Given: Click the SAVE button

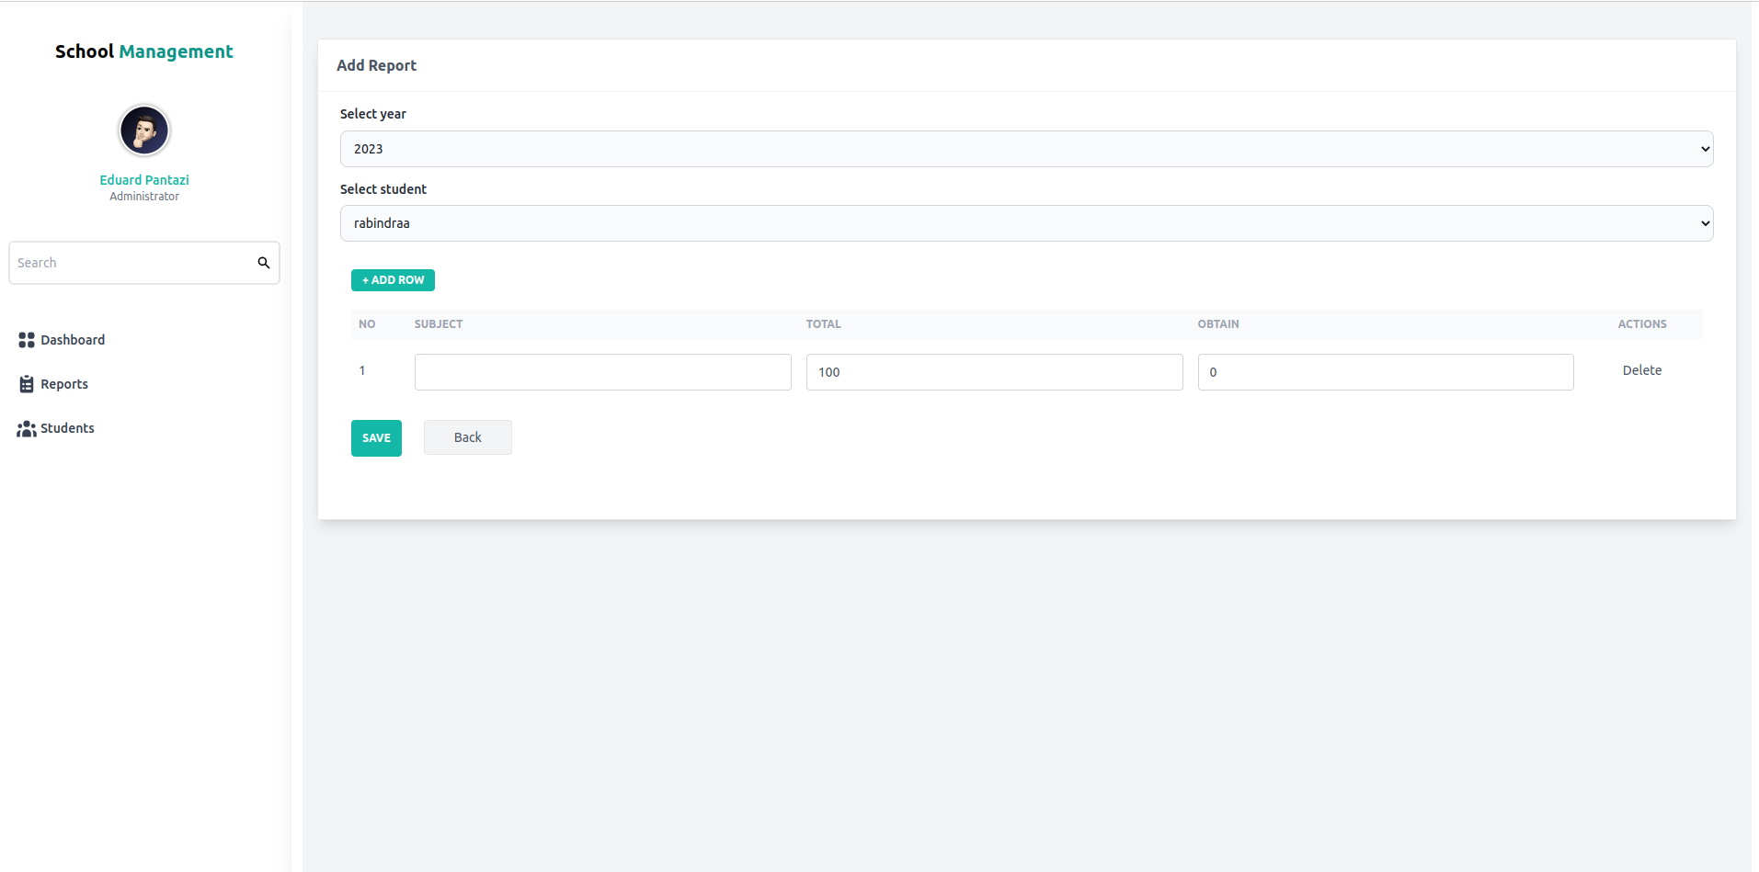Looking at the screenshot, I should click(x=376, y=438).
